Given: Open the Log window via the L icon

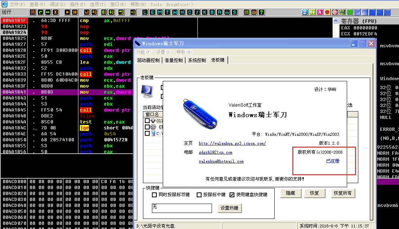Looking at the screenshot, I should [144, 12].
